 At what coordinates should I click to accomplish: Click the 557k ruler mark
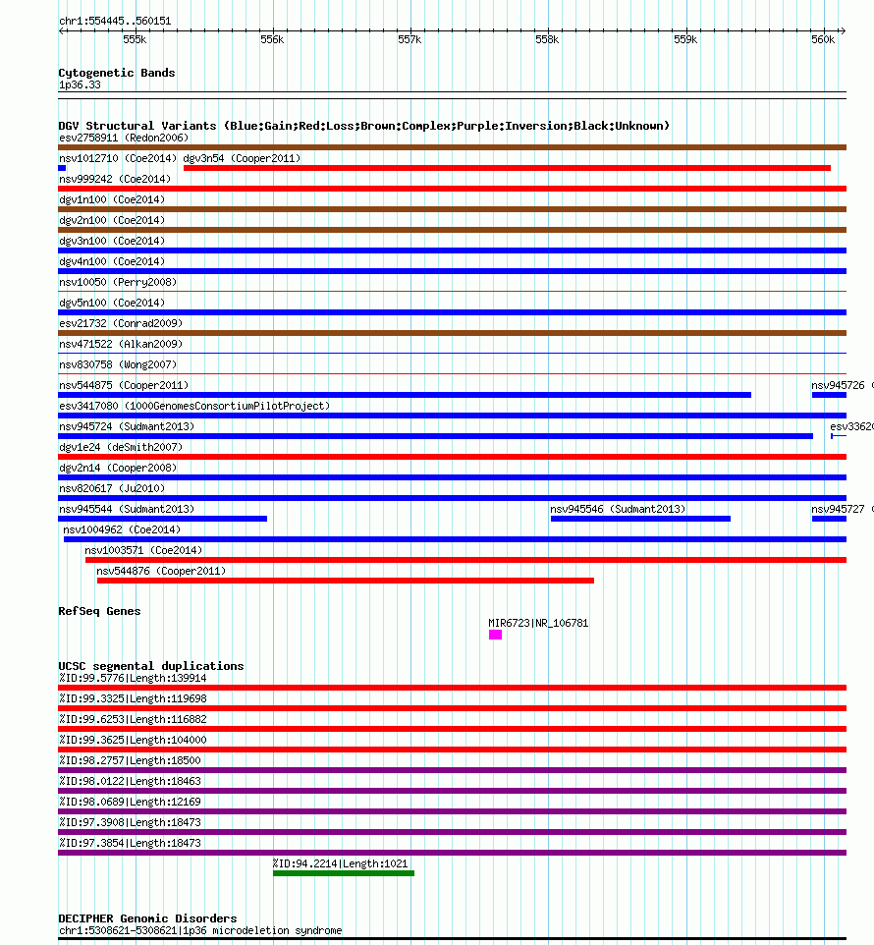410,39
